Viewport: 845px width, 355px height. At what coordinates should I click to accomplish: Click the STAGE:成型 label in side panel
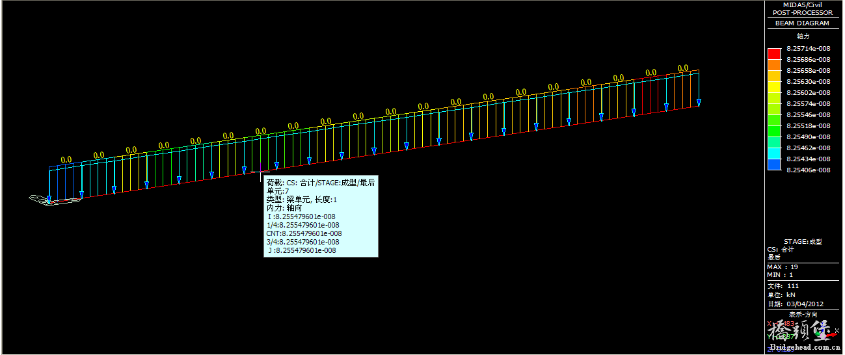click(803, 241)
